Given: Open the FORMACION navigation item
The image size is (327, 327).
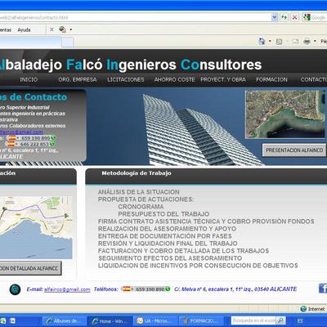Looking at the screenshot, I should [271, 79].
